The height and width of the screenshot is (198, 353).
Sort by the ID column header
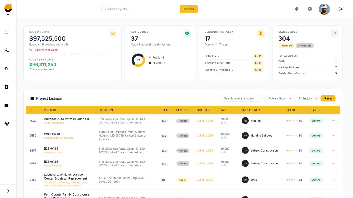pos(31,110)
